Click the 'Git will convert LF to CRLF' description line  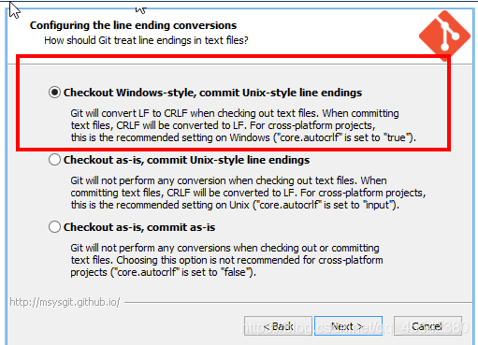pos(235,113)
